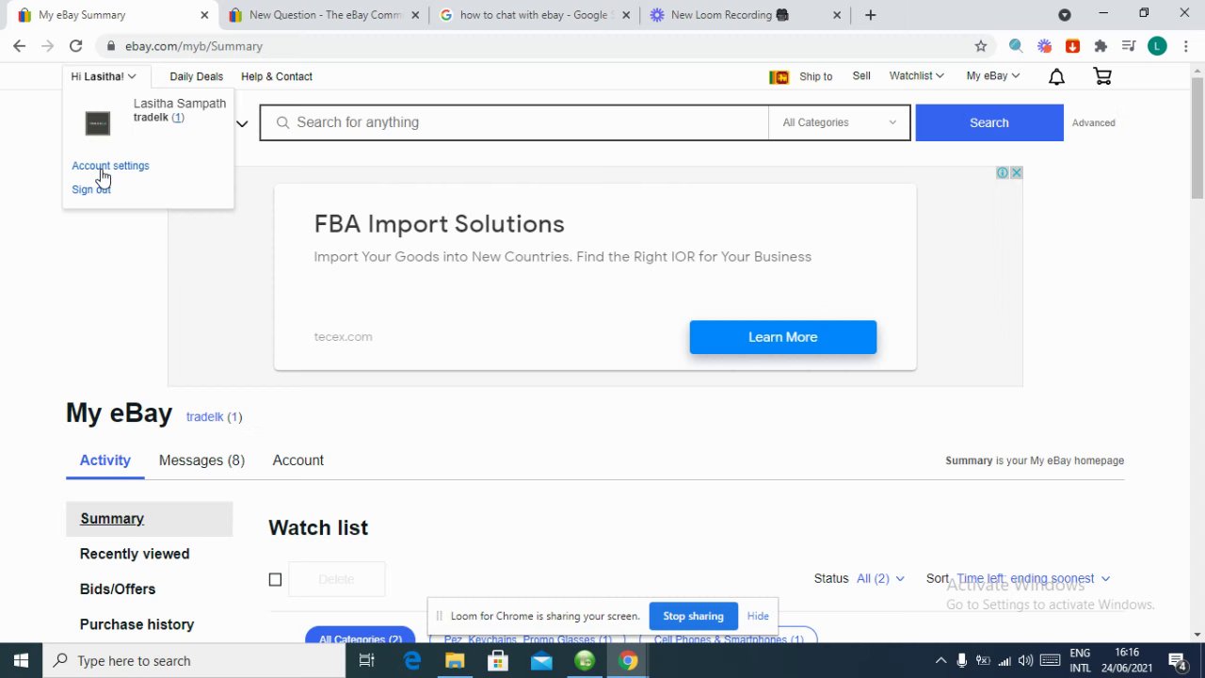Screen dimensions: 1205x678
Task: Reload the eBay page
Action: (x=75, y=46)
